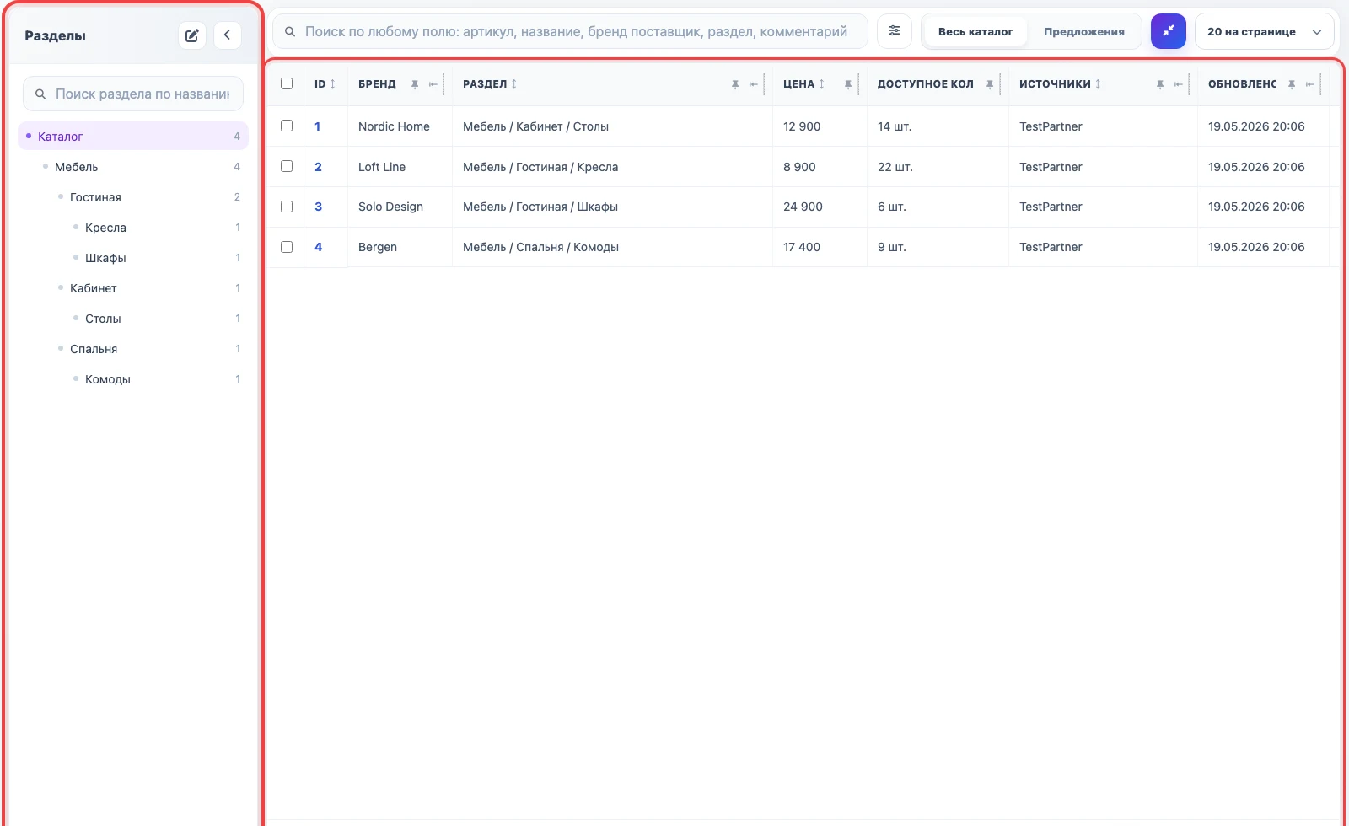Click the Loft Line brand cell
This screenshot has width=1349, height=826.
tap(400, 167)
